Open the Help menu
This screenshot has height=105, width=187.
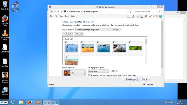coord(73,16)
